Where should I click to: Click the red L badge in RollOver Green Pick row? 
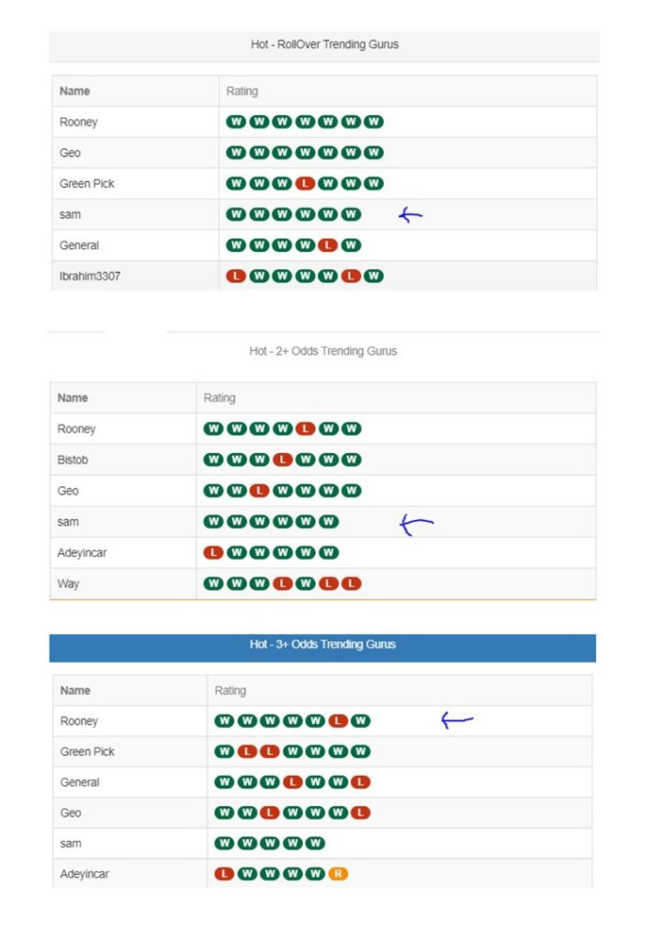(305, 184)
